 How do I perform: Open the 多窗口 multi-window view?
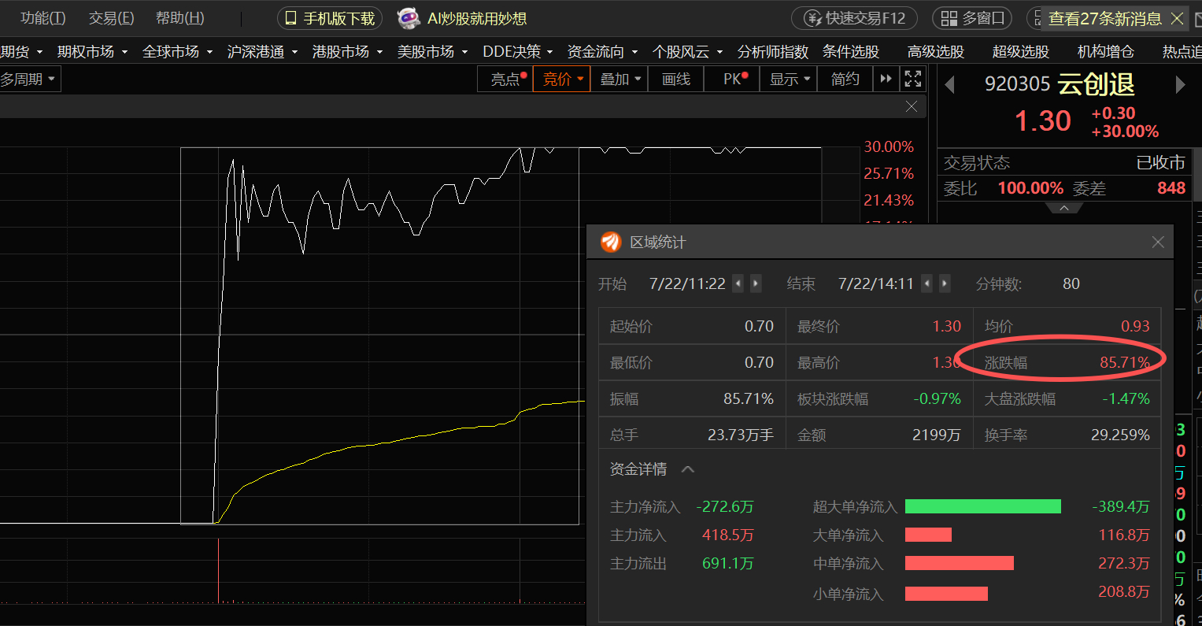pos(974,18)
